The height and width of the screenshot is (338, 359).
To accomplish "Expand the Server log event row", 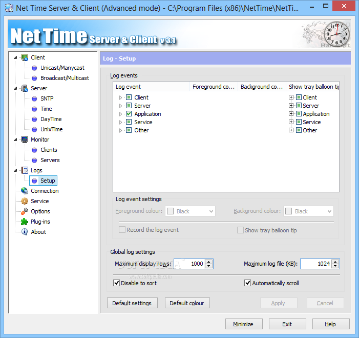I will coord(120,106).
